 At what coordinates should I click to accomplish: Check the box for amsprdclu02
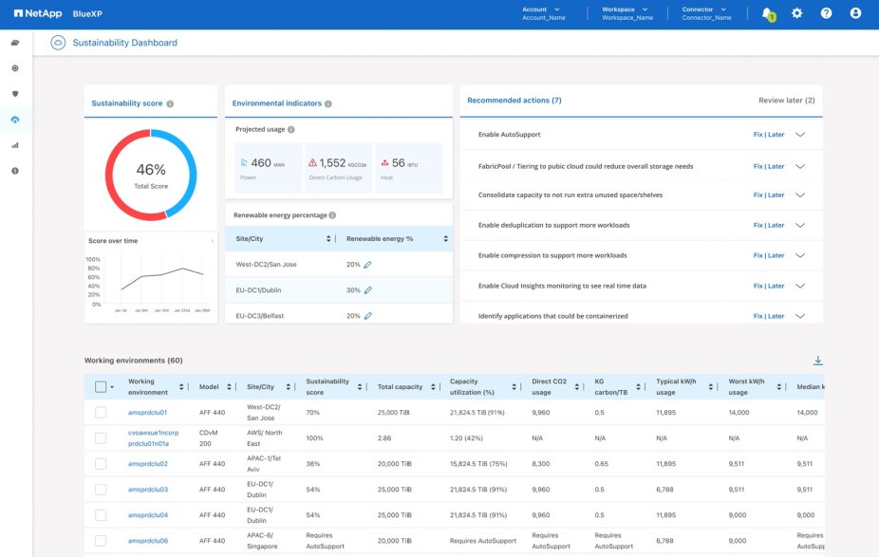pyautogui.click(x=101, y=464)
